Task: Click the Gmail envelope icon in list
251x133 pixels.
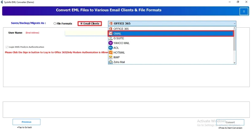Action: click(111, 33)
